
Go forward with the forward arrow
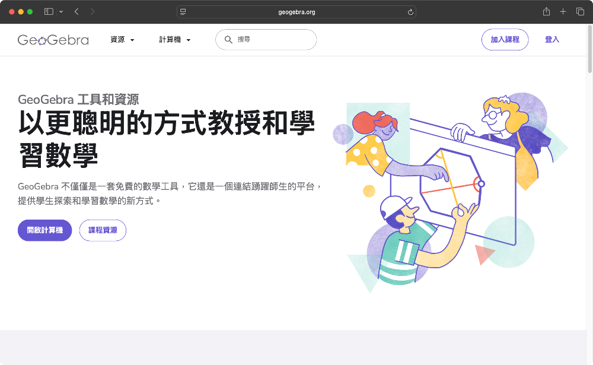(x=93, y=12)
